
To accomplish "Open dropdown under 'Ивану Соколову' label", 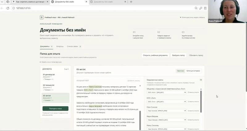I will (167, 129).
